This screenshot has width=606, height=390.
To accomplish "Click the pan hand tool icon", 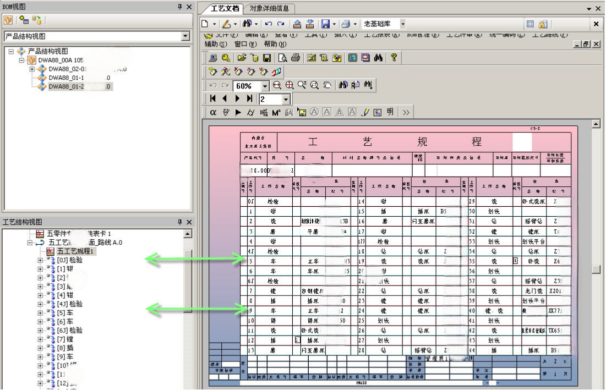I will tap(327, 85).
